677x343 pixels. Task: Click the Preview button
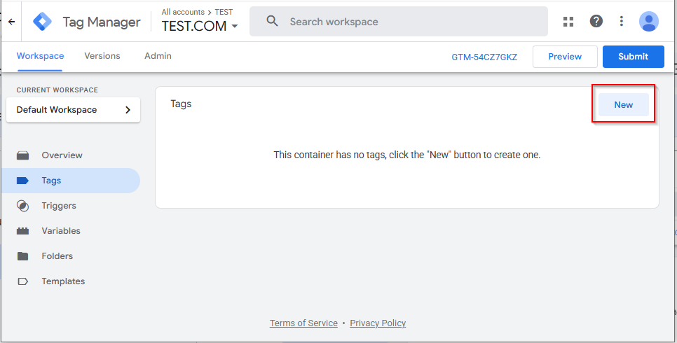click(x=565, y=57)
